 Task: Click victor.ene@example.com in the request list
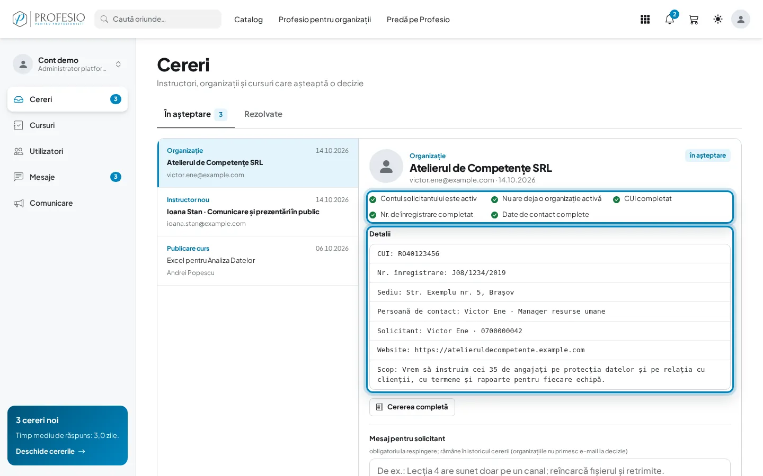point(206,175)
